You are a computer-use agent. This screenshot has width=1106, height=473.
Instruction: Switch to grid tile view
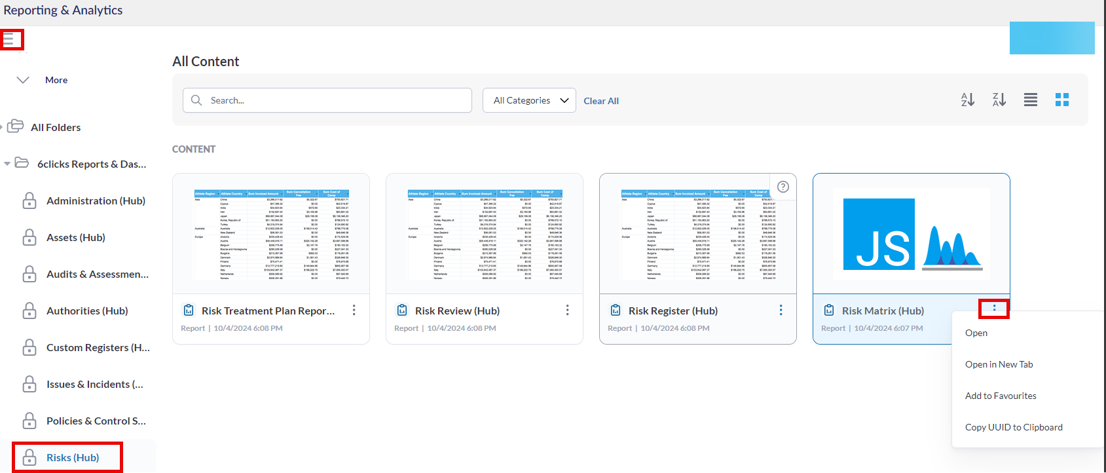point(1062,100)
